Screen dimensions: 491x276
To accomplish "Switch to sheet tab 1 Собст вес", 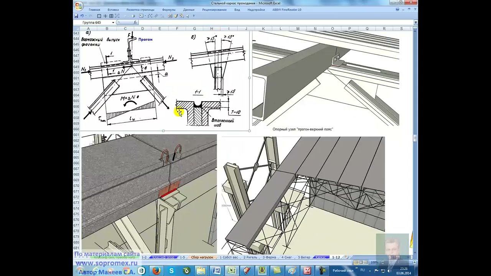I will pos(229,257).
